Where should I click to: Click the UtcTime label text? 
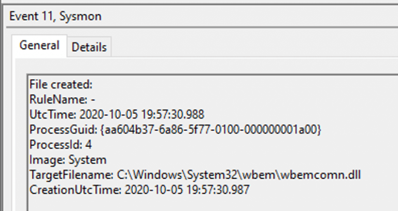pyautogui.click(x=53, y=115)
